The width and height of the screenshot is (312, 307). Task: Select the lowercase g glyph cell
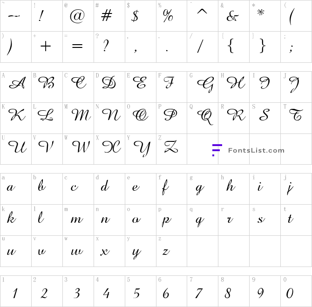tap(203, 189)
